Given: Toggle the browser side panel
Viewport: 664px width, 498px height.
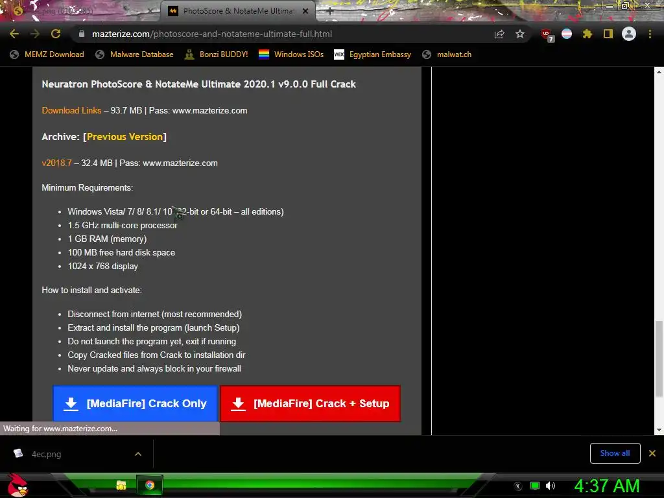Looking at the screenshot, I should pos(608,34).
